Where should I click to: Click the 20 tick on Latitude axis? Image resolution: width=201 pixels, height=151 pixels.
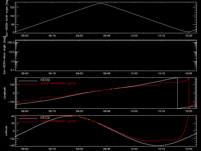13,123
